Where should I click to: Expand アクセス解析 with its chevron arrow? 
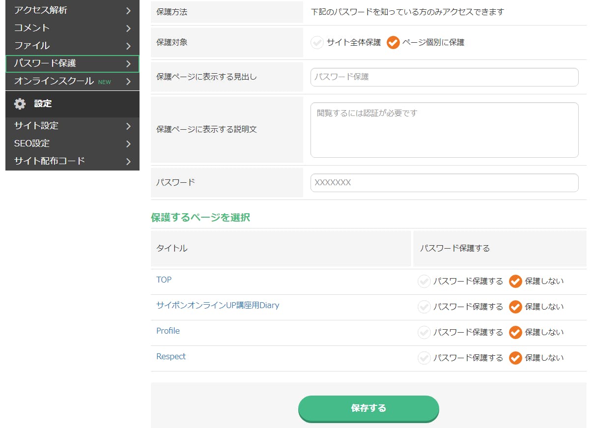coord(128,10)
